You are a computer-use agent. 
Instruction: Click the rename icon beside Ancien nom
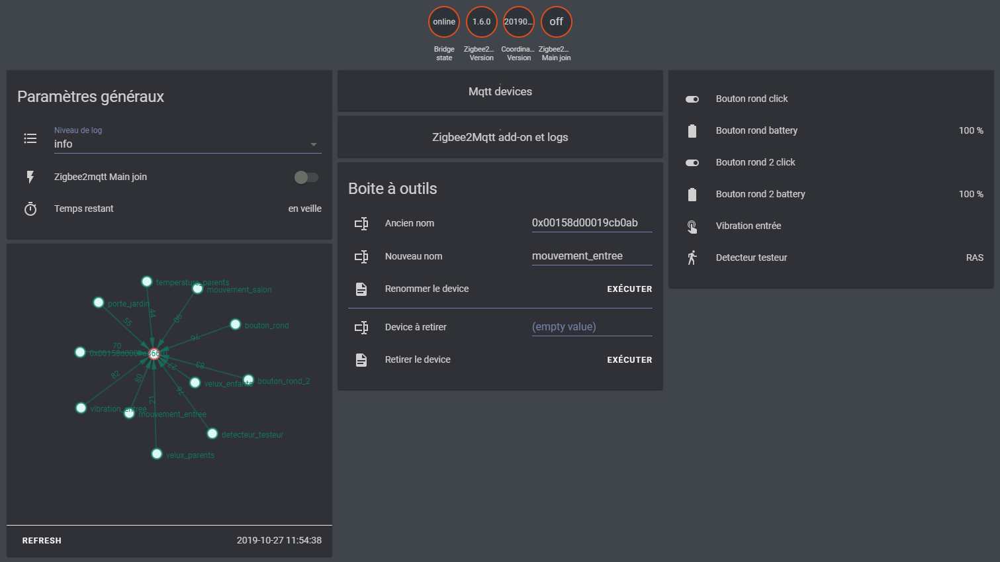[361, 224]
